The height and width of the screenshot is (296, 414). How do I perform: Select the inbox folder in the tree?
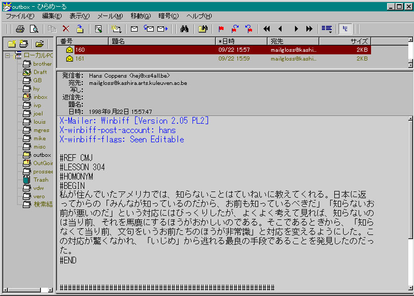[40, 97]
